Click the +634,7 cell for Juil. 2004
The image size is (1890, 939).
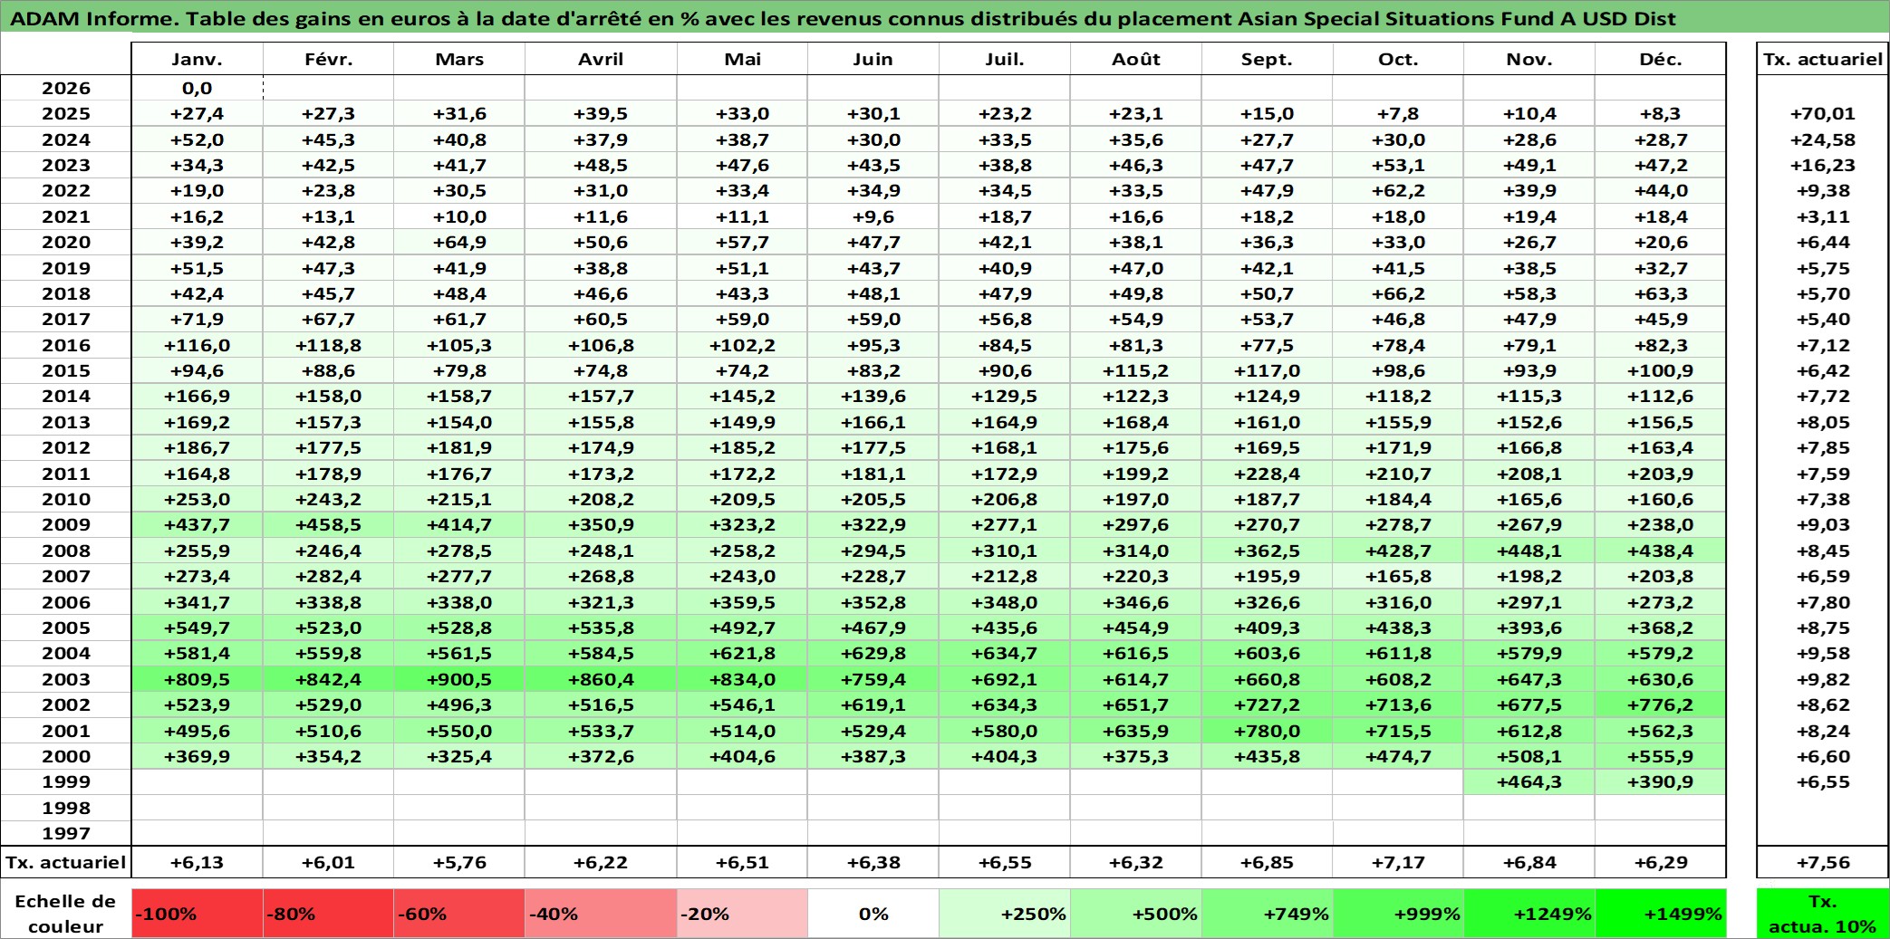click(1005, 653)
